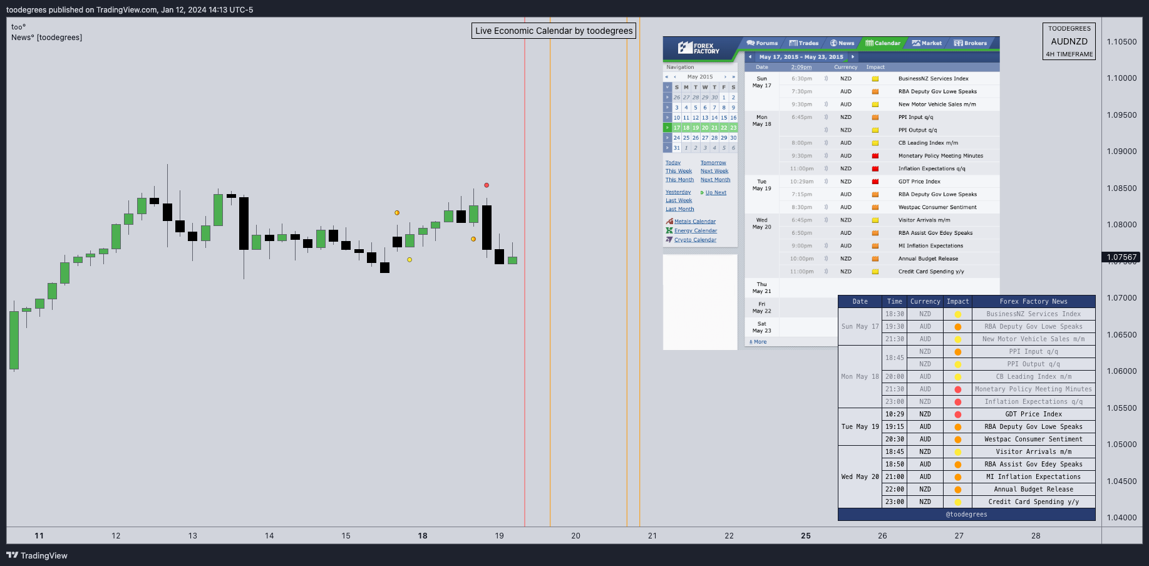Jump back a year with the « arrow
This screenshot has height=566, width=1149.
pyautogui.click(x=667, y=77)
